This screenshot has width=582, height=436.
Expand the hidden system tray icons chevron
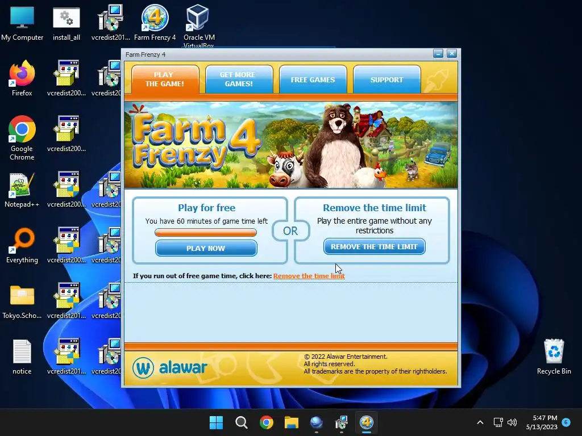(x=480, y=422)
